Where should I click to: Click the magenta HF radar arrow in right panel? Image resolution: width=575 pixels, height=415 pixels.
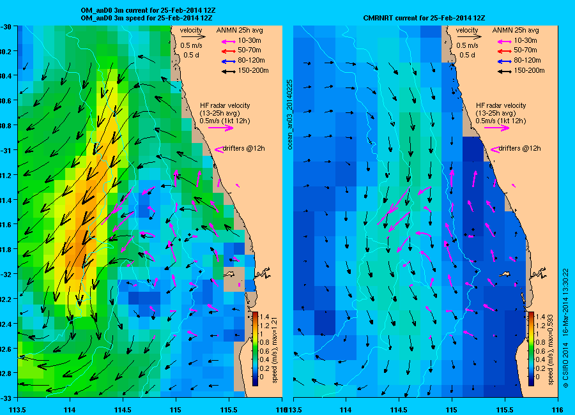coord(497,128)
